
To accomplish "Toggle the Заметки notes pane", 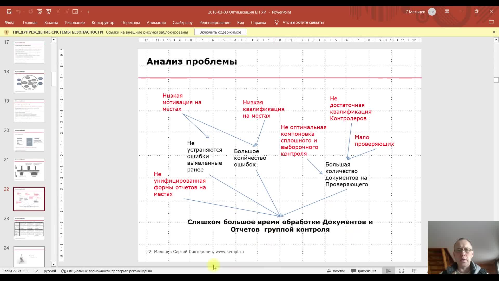I will (x=336, y=271).
